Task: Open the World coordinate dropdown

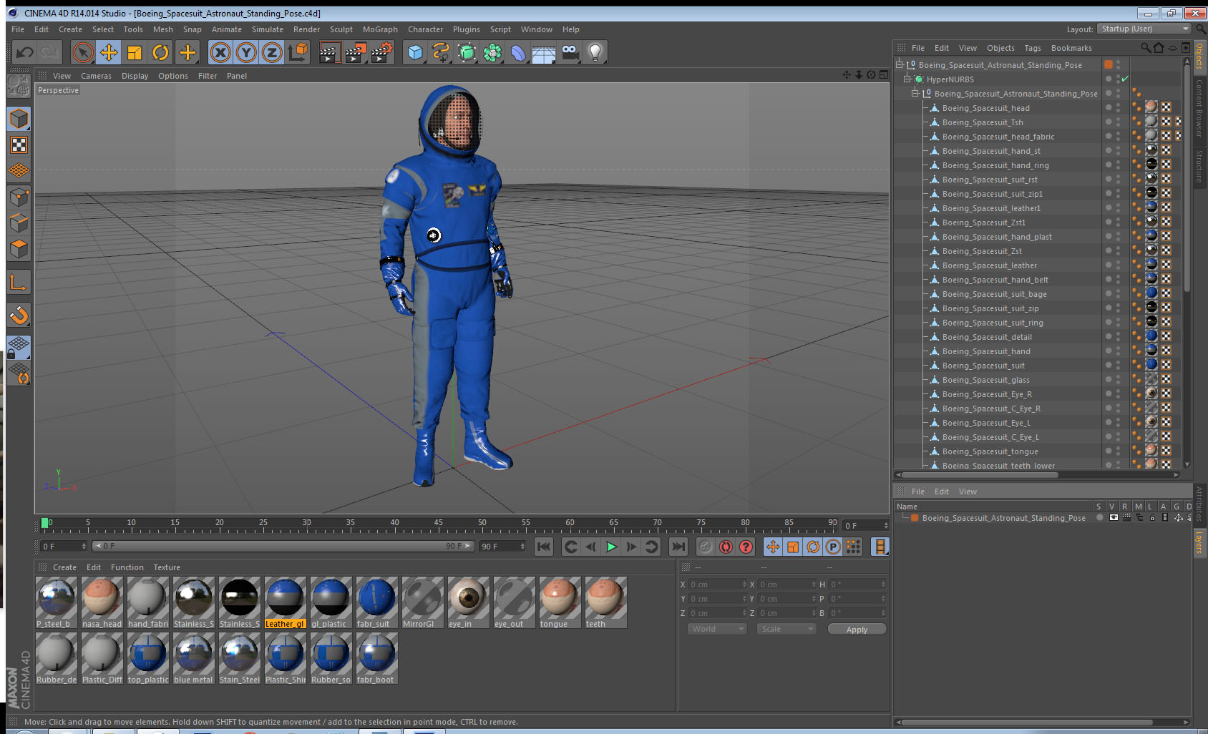Action: point(717,629)
